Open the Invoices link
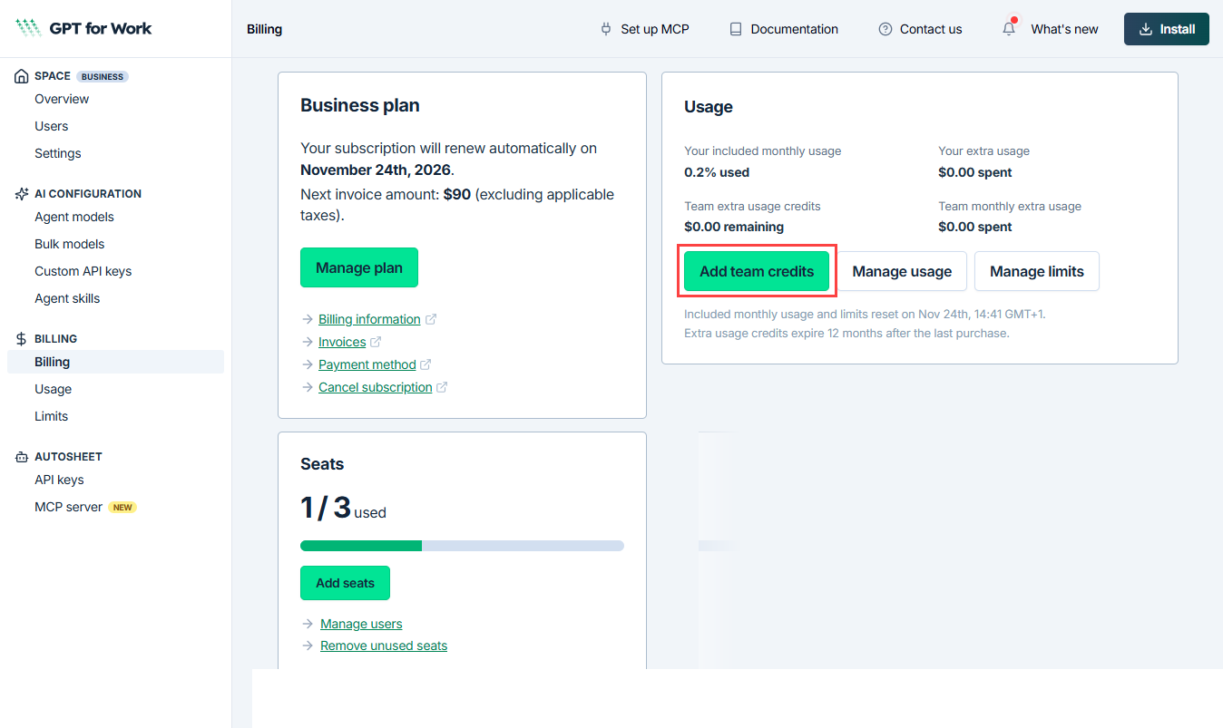1223x728 pixels. pyautogui.click(x=342, y=342)
